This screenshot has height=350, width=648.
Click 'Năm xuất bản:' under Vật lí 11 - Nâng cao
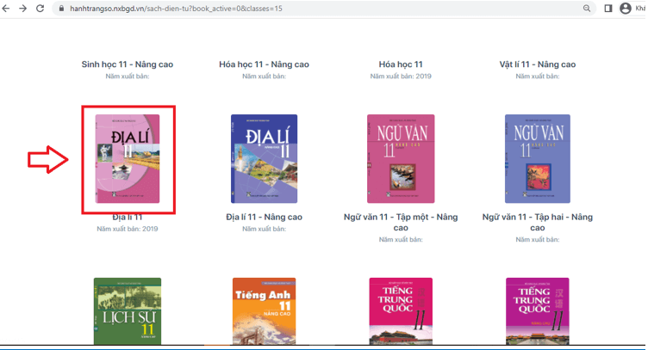pos(537,77)
